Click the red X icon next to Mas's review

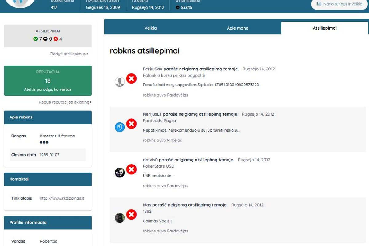(x=131, y=215)
